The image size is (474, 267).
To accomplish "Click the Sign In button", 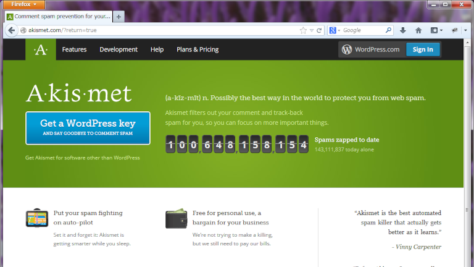I will coord(423,49).
